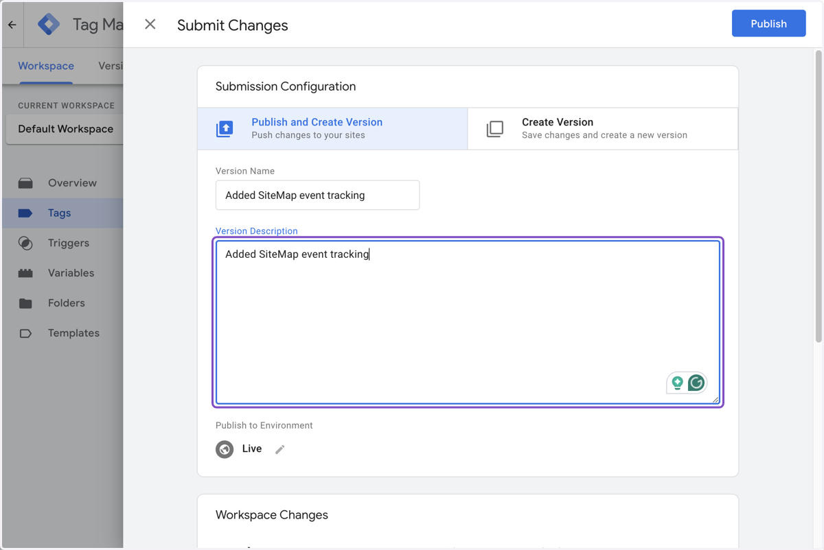Screen dimensions: 824x550
Task: Go back using the arrow icon
Action: [12, 25]
